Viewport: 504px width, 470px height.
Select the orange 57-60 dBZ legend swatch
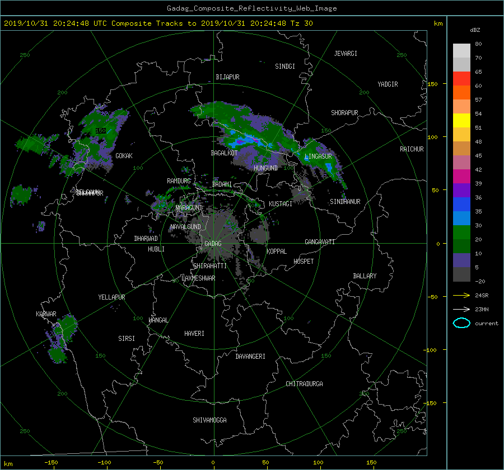click(x=461, y=93)
